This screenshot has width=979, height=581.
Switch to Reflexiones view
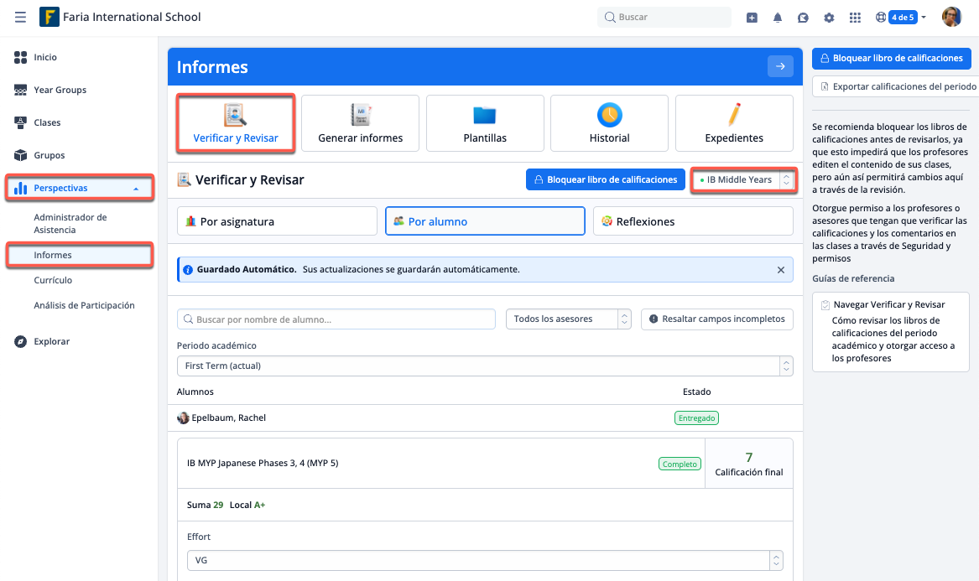tap(692, 221)
